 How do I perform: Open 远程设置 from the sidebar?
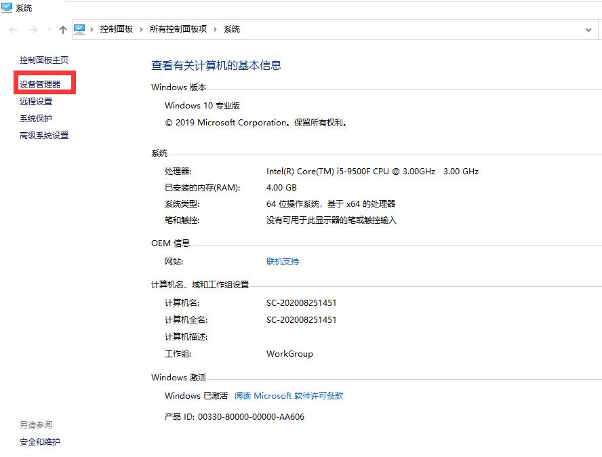(36, 101)
